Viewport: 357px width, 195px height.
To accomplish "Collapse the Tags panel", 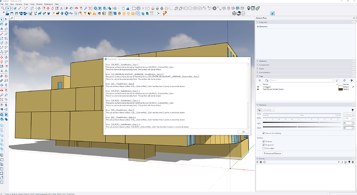I will click(x=258, y=76).
